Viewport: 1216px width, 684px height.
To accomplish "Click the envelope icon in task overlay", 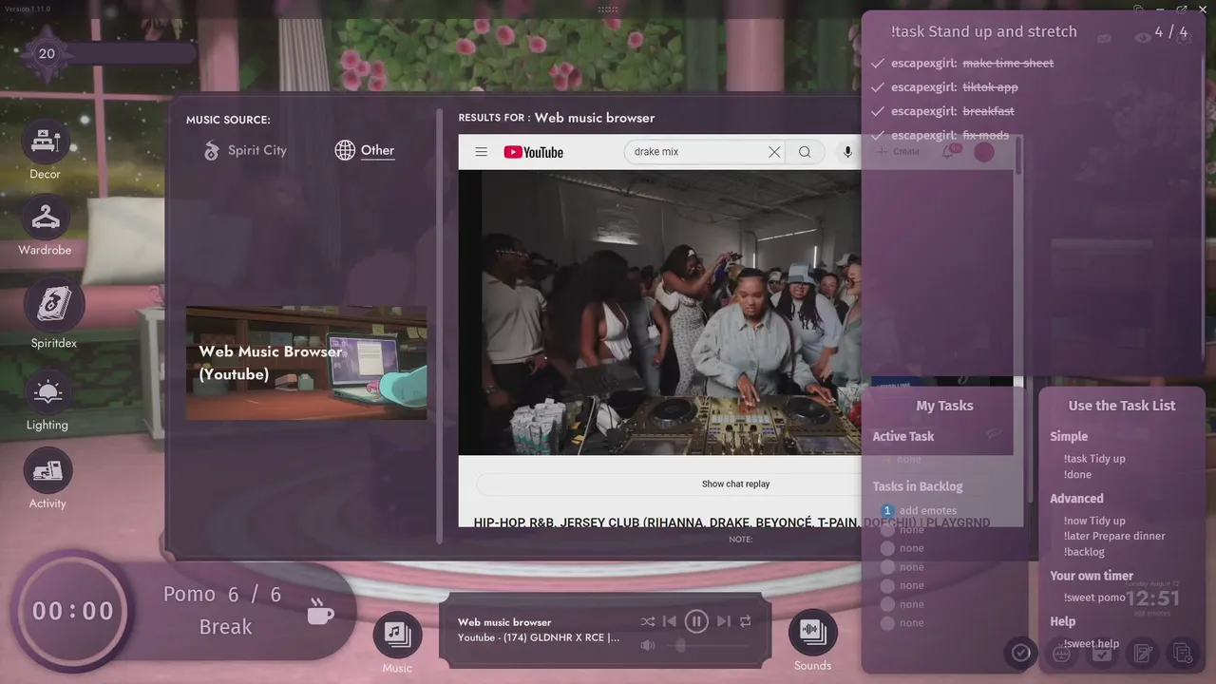I will pyautogui.click(x=1104, y=38).
